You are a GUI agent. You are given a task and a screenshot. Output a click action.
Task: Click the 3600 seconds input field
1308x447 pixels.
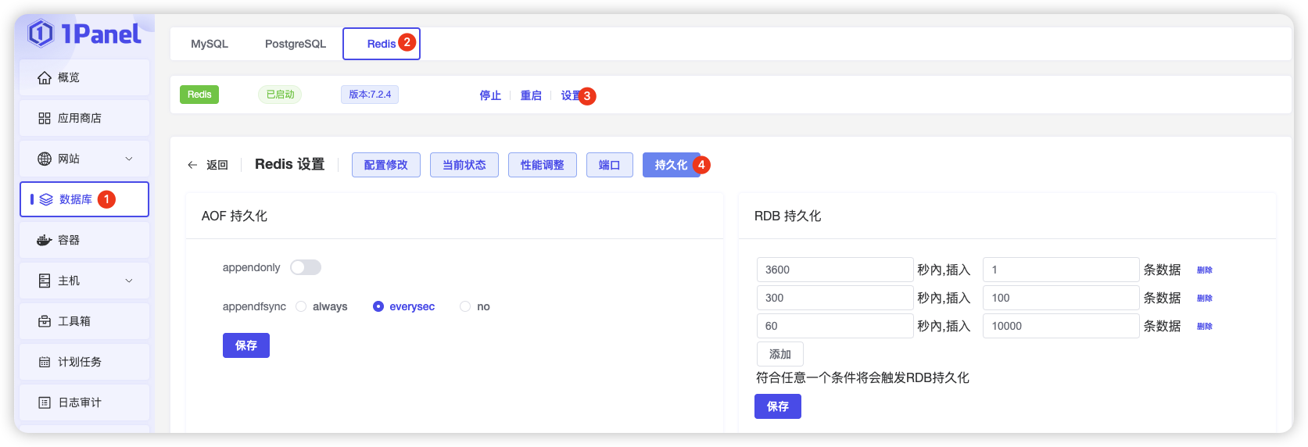pyautogui.click(x=835, y=270)
